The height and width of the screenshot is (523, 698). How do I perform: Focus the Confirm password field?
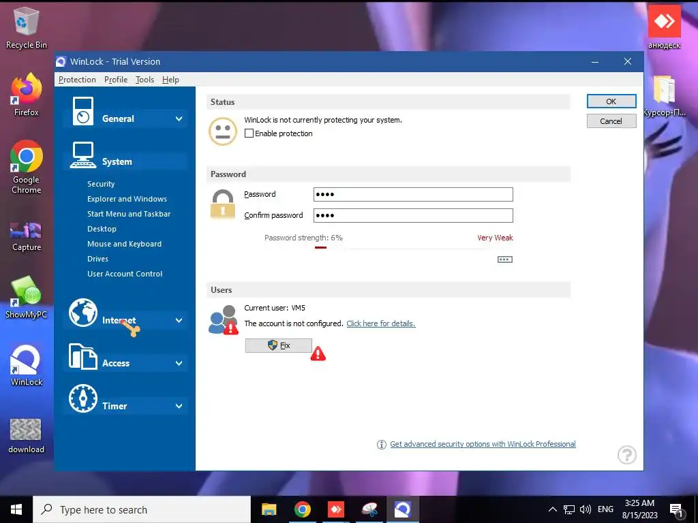414,215
